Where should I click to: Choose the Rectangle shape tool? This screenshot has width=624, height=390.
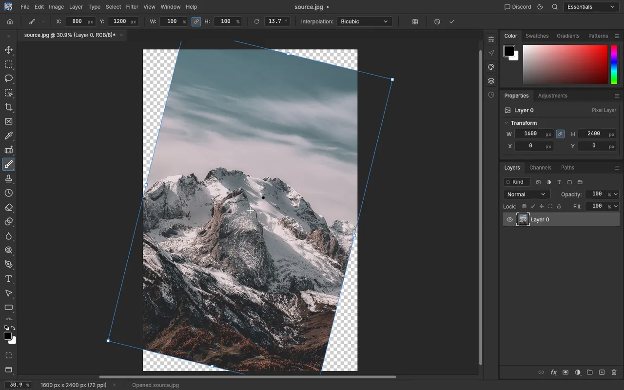coord(9,308)
